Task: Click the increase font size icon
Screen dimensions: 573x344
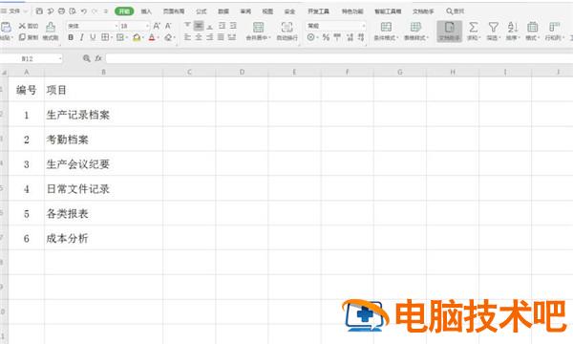Action: click(157, 26)
